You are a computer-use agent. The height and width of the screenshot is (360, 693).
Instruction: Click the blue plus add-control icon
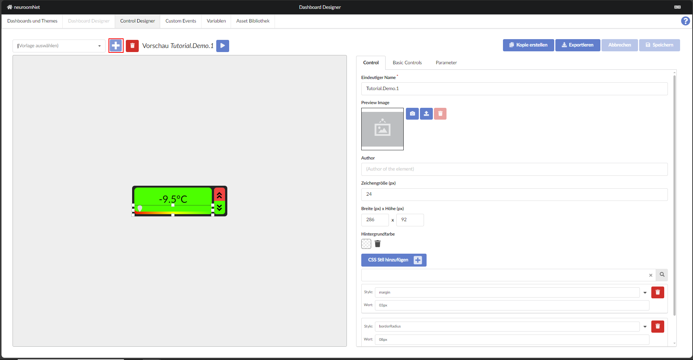click(116, 46)
